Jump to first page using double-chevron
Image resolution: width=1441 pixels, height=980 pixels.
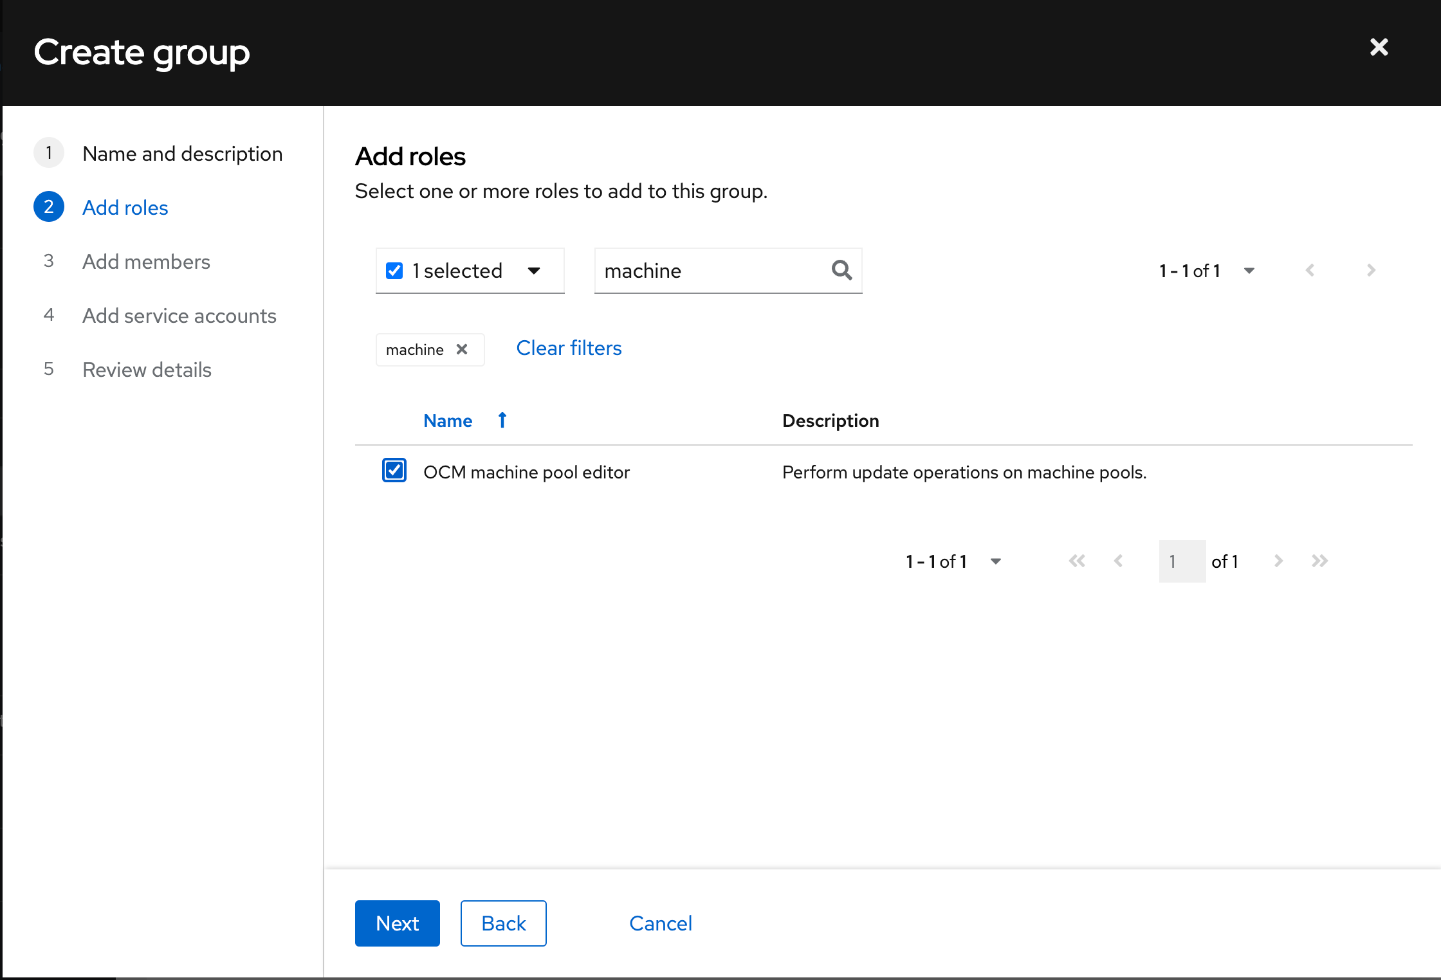[1077, 561]
